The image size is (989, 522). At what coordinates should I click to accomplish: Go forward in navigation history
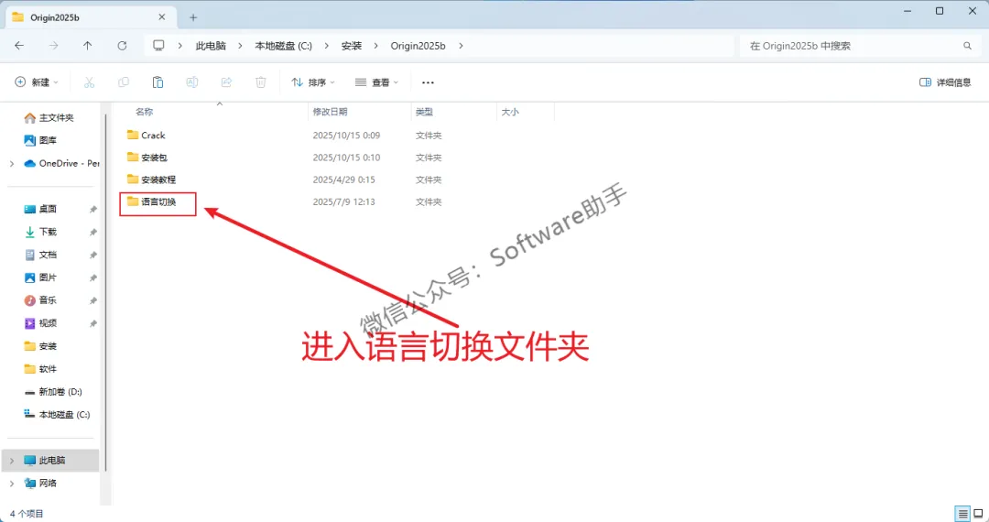(x=54, y=46)
